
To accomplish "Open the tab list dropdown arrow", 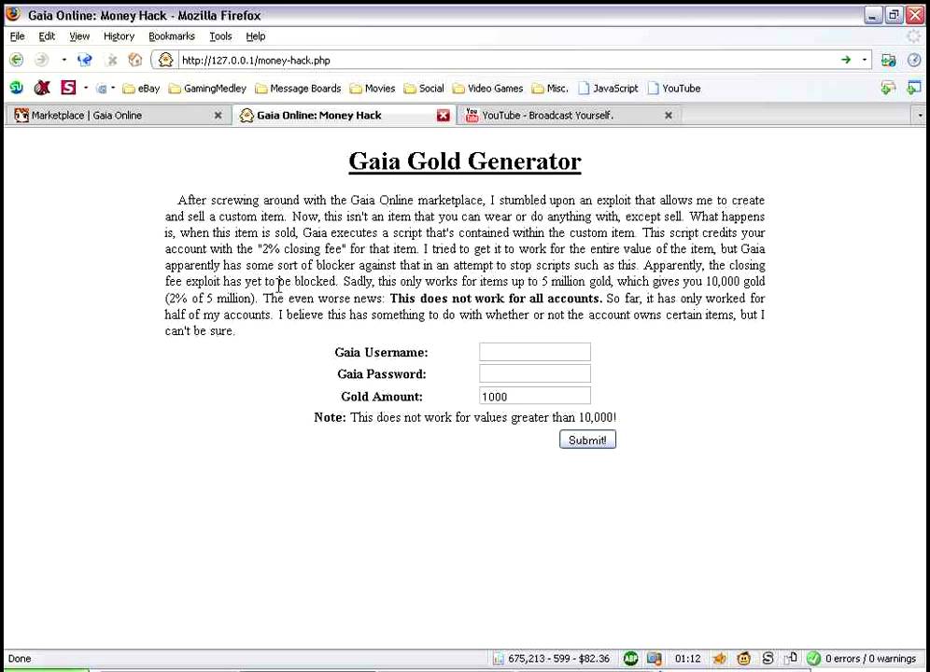I will tap(920, 115).
